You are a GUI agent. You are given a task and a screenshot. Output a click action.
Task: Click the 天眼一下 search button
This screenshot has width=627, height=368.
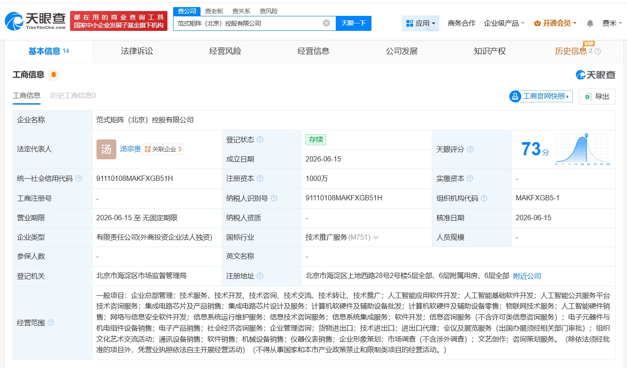tap(353, 23)
